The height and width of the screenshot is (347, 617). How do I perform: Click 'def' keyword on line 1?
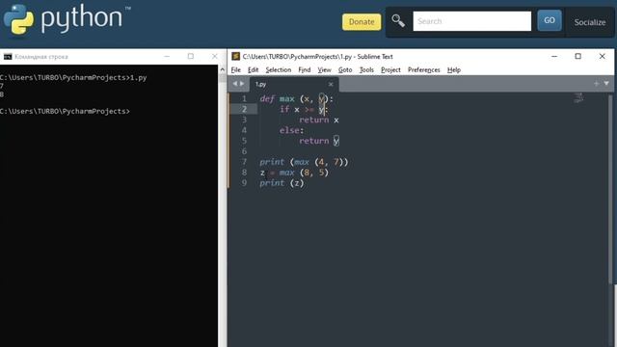[267, 98]
